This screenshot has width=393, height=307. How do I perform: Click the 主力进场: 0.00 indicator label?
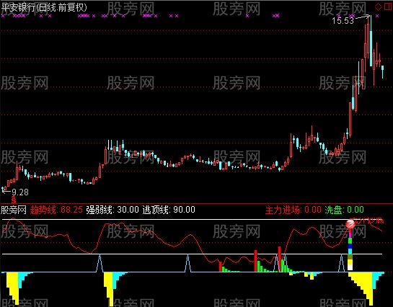point(293,210)
